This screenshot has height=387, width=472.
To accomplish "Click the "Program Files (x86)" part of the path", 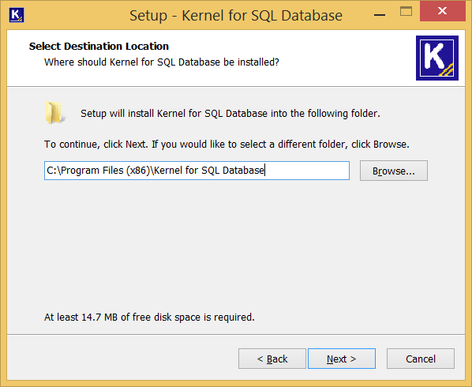I will tap(105, 171).
